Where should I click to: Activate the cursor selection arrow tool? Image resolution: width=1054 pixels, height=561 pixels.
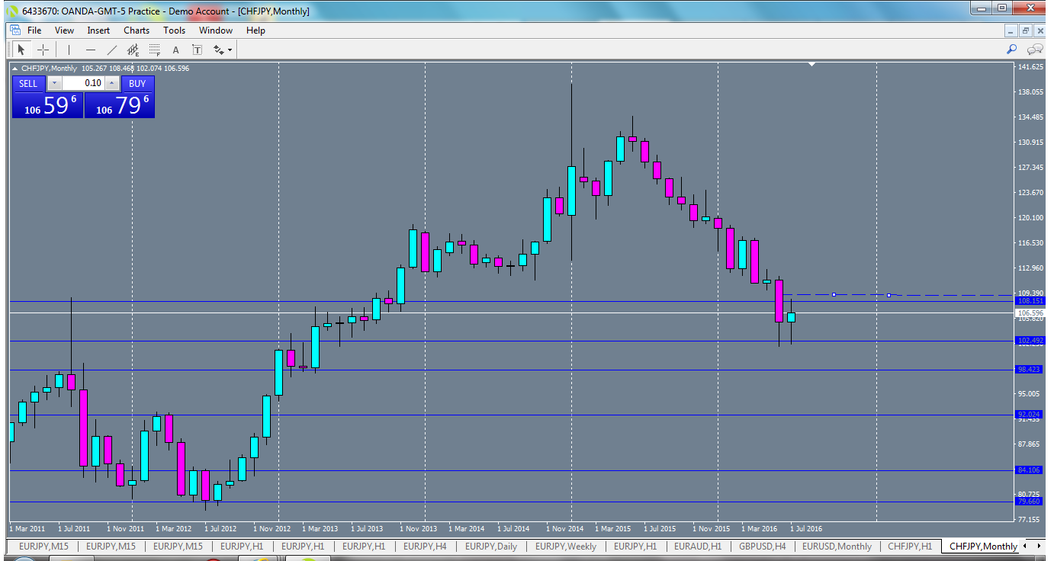click(21, 49)
